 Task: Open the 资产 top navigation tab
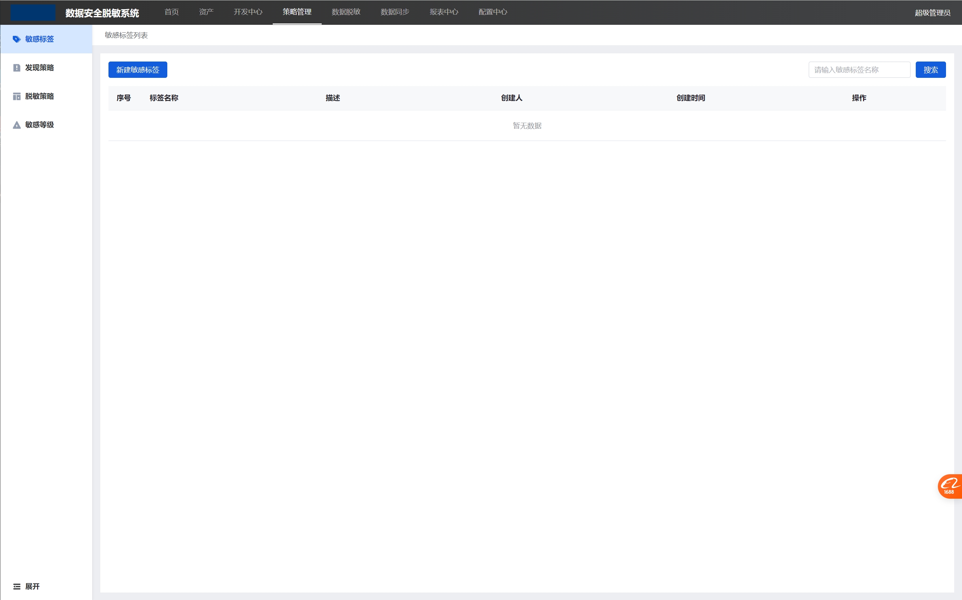(206, 12)
